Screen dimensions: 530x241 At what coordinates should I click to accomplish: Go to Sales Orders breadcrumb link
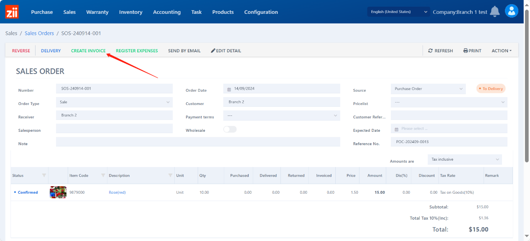pos(39,33)
